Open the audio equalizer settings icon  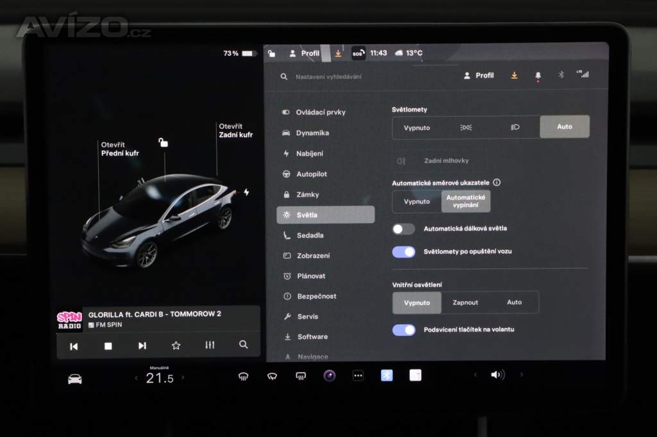210,345
